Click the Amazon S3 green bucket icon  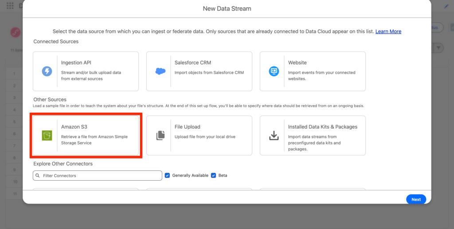point(47,135)
